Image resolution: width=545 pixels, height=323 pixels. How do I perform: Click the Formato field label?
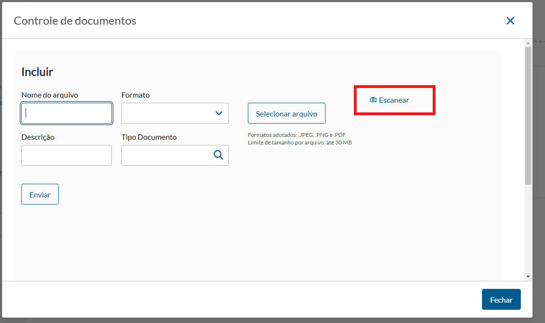click(x=136, y=95)
